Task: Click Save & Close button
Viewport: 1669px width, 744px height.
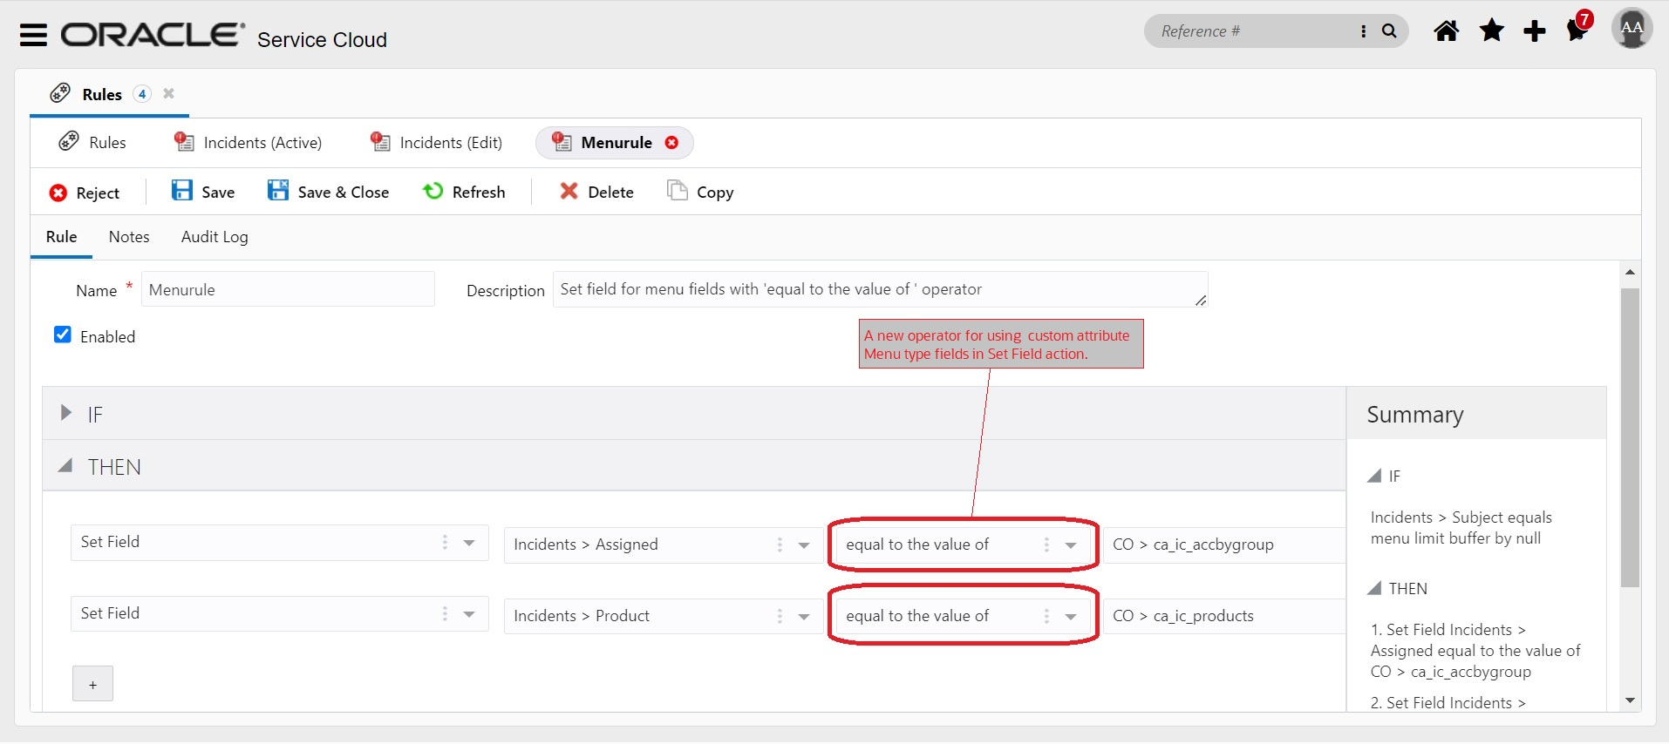Action: 329,192
